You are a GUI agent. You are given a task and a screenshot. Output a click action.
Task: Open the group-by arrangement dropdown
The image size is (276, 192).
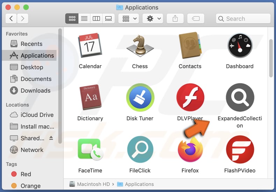tap(129, 18)
